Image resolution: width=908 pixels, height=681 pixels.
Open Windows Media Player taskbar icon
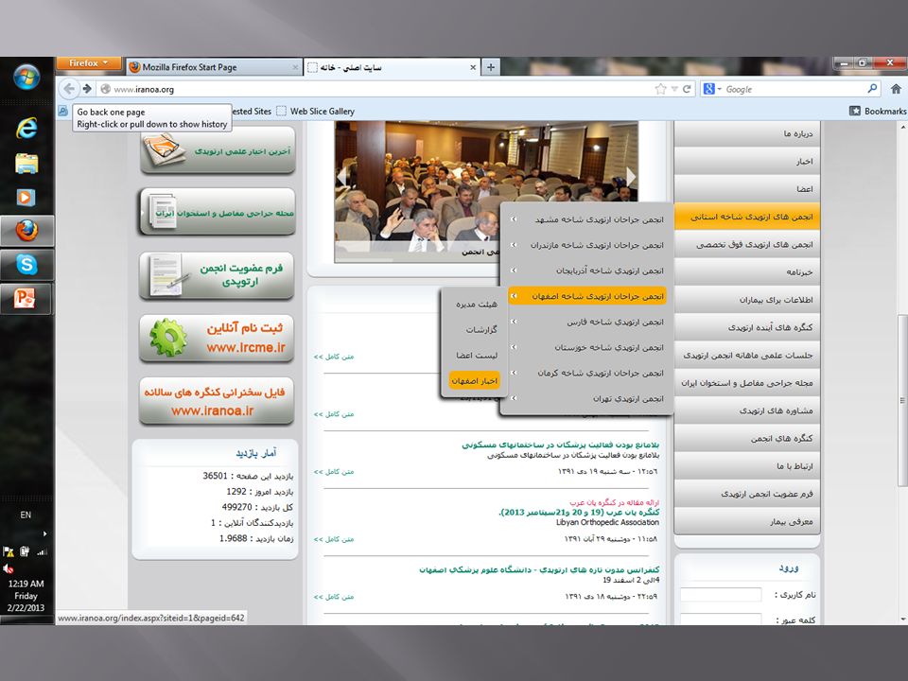pos(26,198)
